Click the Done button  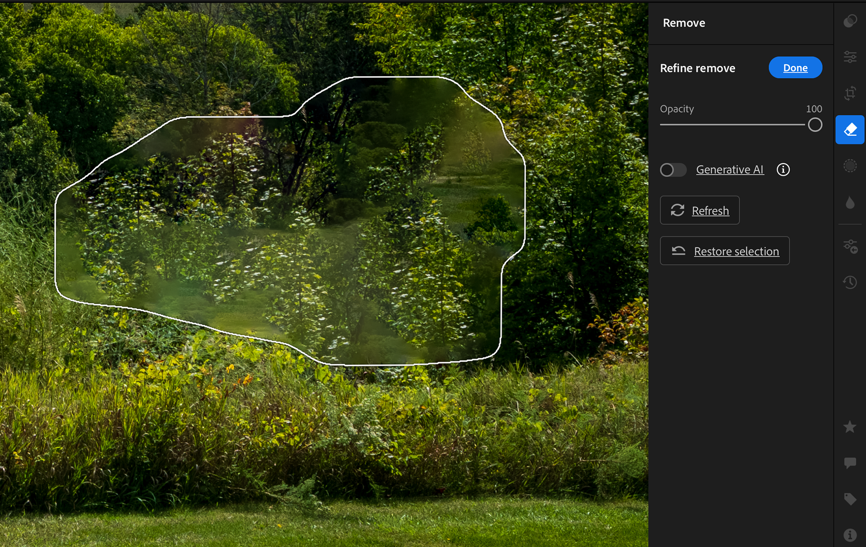795,68
